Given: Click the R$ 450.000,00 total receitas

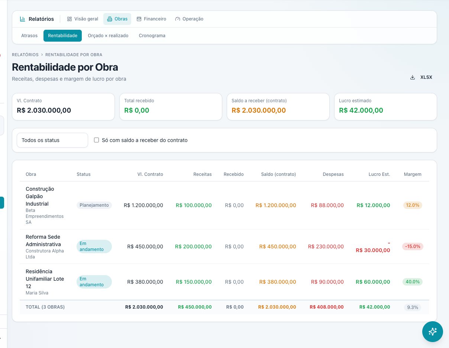Looking at the screenshot, I should (x=195, y=307).
